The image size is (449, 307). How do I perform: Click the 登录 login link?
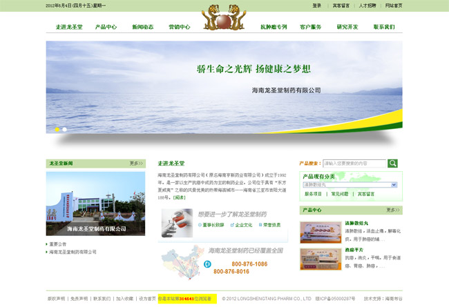click(x=316, y=6)
